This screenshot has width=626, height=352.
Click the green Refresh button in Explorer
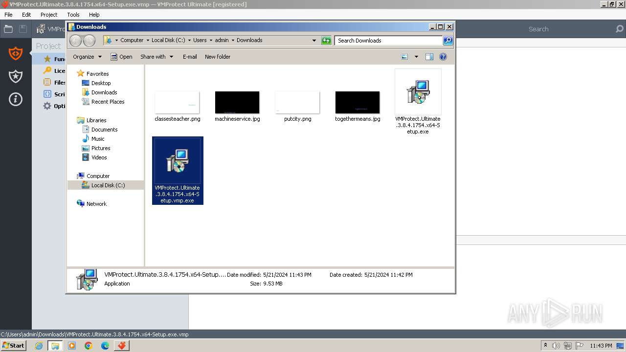click(326, 41)
